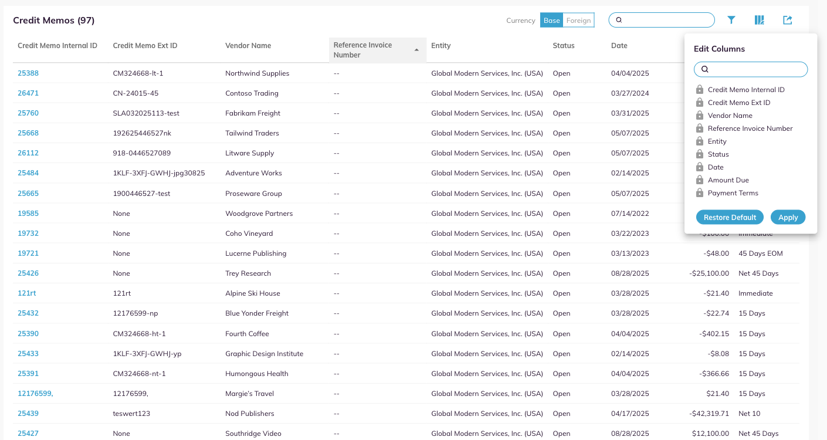Click lock icon beside Entity
Screen dimensions: 827x440
point(700,141)
